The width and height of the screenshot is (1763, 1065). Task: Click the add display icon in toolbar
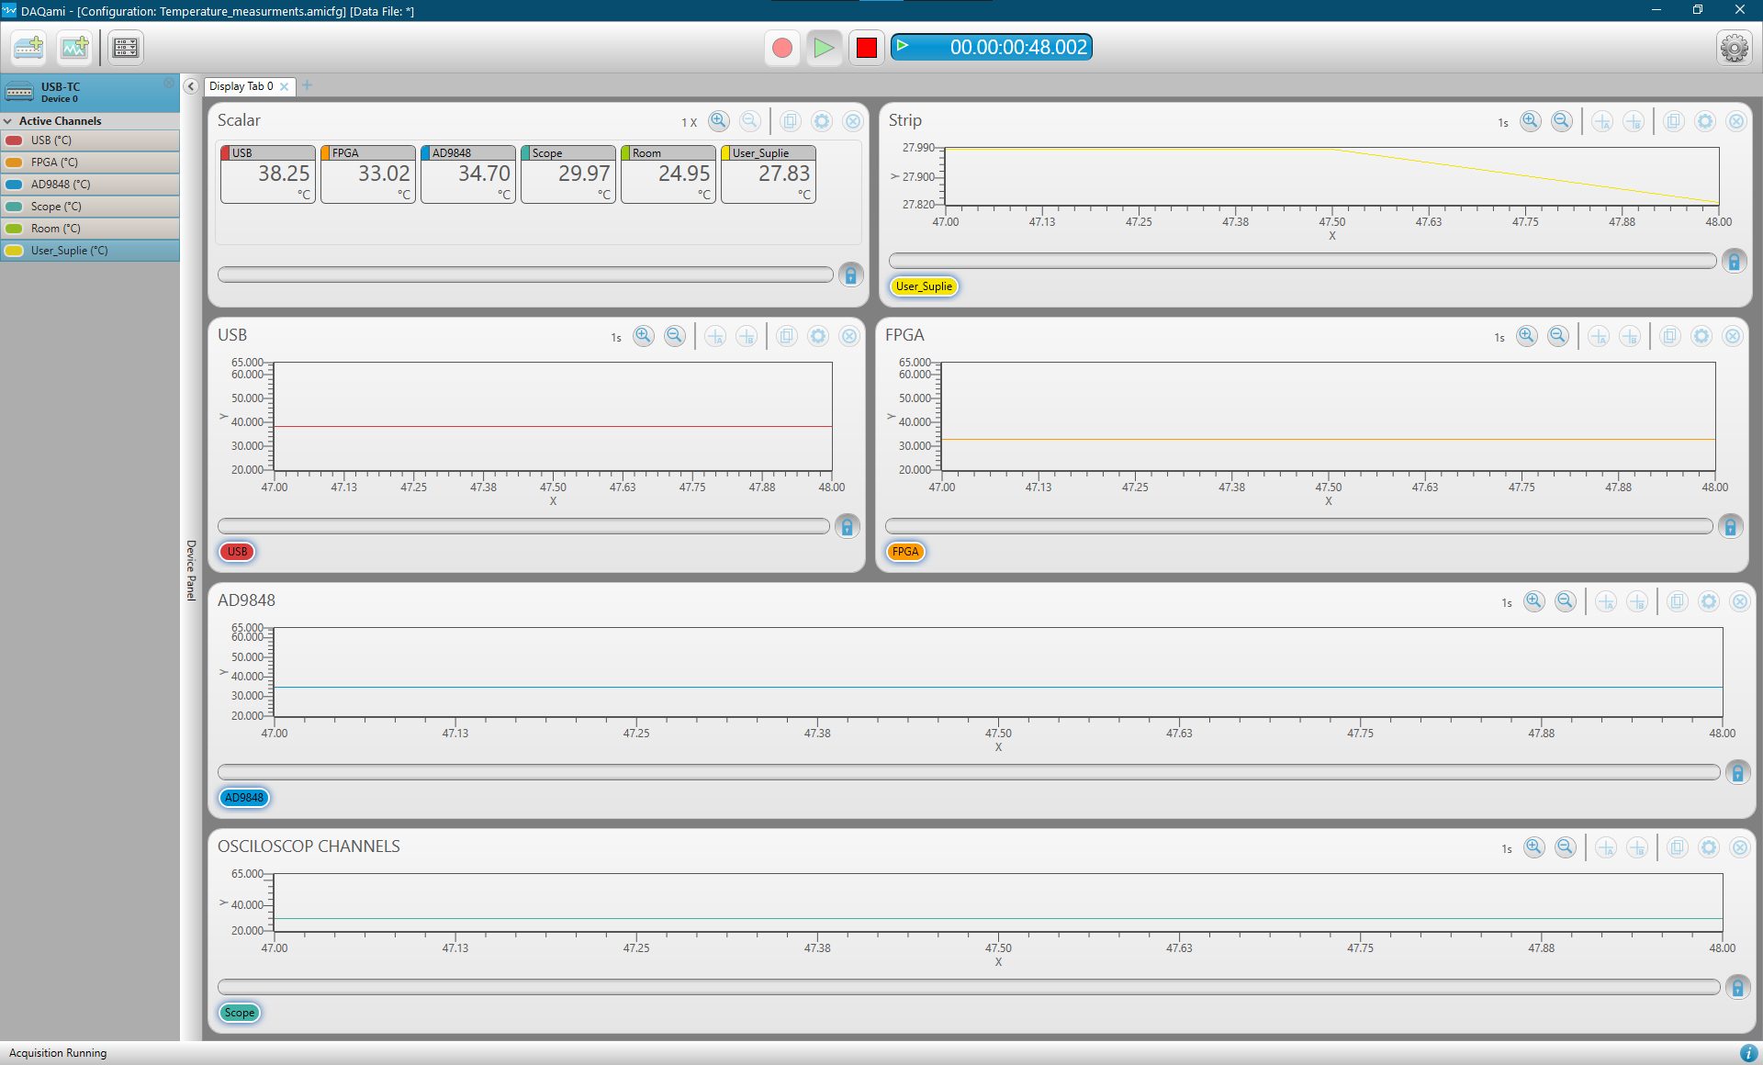[x=74, y=48]
